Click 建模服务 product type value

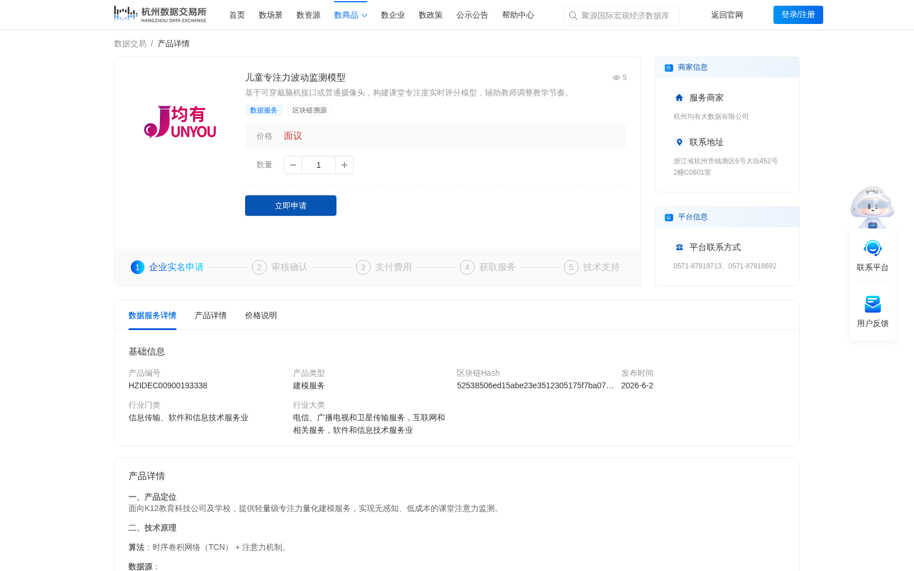pos(309,385)
